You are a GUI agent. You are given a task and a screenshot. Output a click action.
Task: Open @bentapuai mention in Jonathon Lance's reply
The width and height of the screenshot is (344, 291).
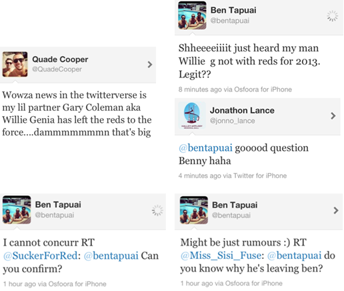click(205, 148)
